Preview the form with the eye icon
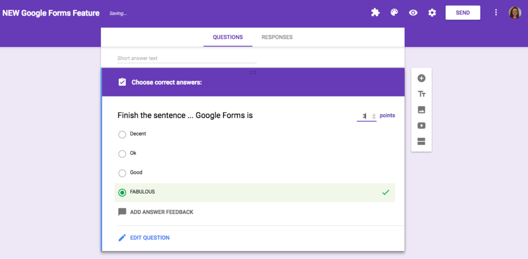This screenshot has height=259, width=528. click(413, 13)
